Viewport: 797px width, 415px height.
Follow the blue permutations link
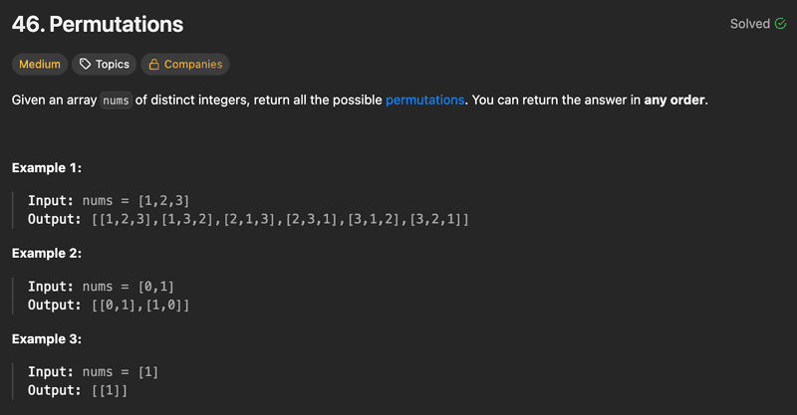click(425, 101)
